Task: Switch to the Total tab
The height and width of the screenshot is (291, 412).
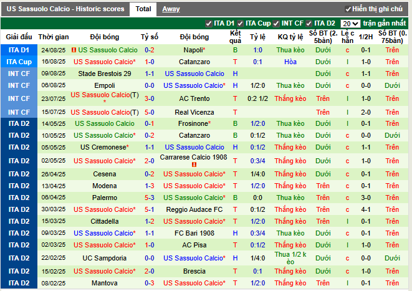Action: (x=143, y=9)
